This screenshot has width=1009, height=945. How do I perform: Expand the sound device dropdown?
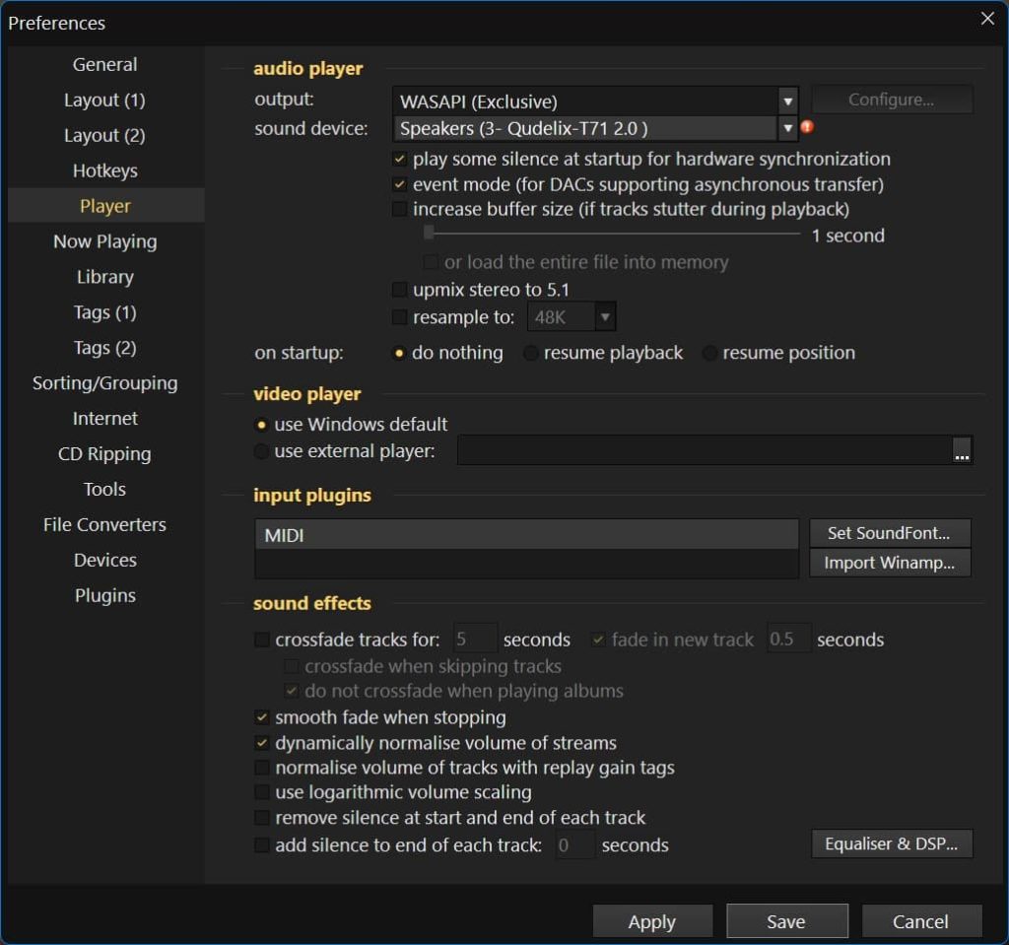click(x=787, y=128)
